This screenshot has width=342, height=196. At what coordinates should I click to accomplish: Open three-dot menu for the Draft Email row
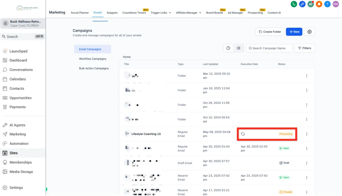pos(307,163)
